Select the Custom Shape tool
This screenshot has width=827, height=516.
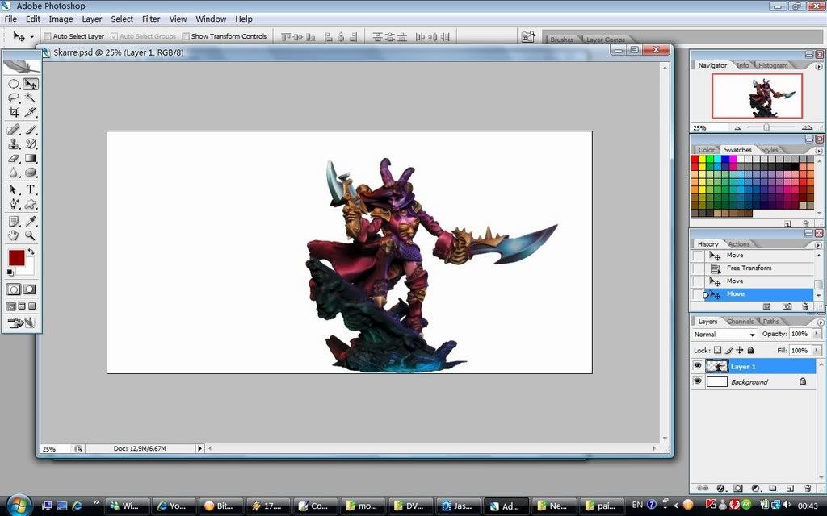[30, 204]
